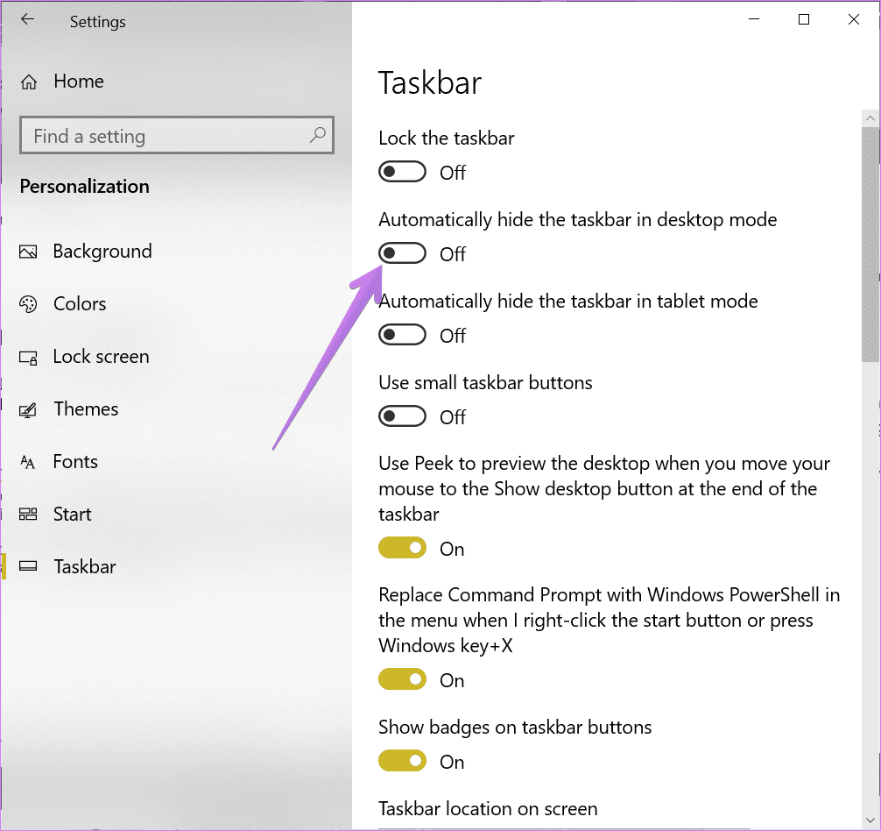Click the Lock the taskbar label
The image size is (881, 831).
point(446,138)
